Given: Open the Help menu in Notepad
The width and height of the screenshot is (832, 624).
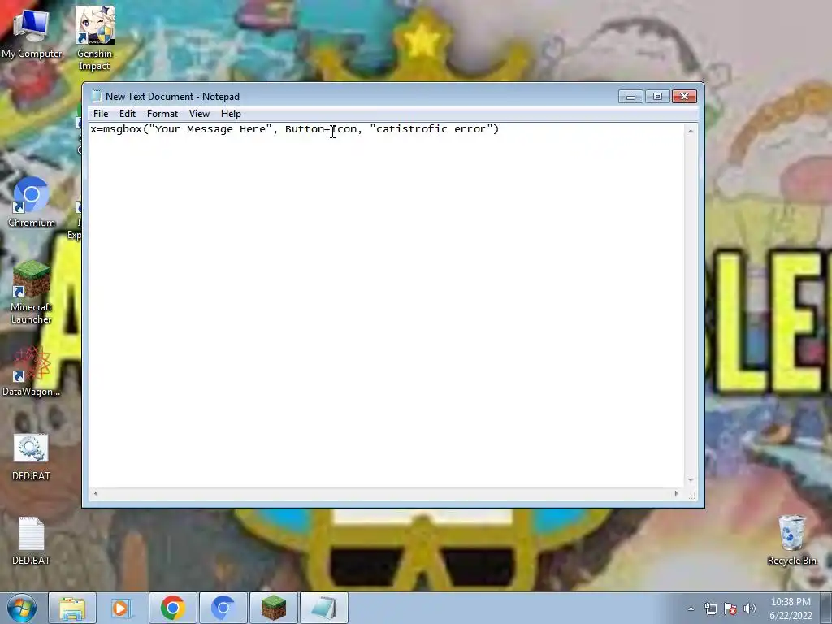Looking at the screenshot, I should (231, 114).
